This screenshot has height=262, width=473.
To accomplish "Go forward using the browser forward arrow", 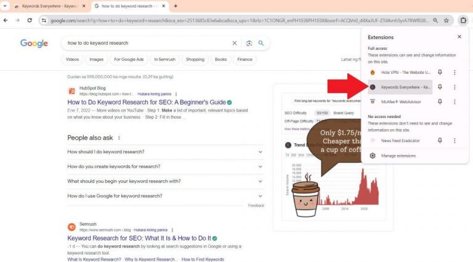I will click(17, 20).
